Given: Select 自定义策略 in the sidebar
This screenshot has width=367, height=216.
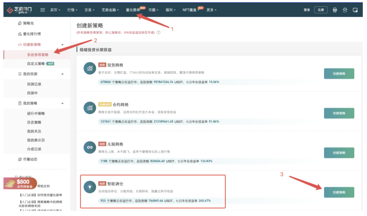Looking at the screenshot, I should (36, 64).
